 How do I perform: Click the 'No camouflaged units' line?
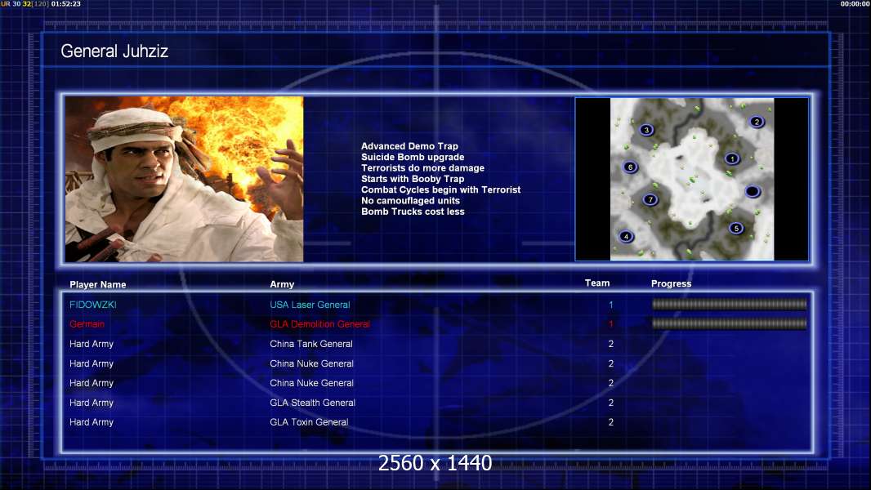coord(410,200)
